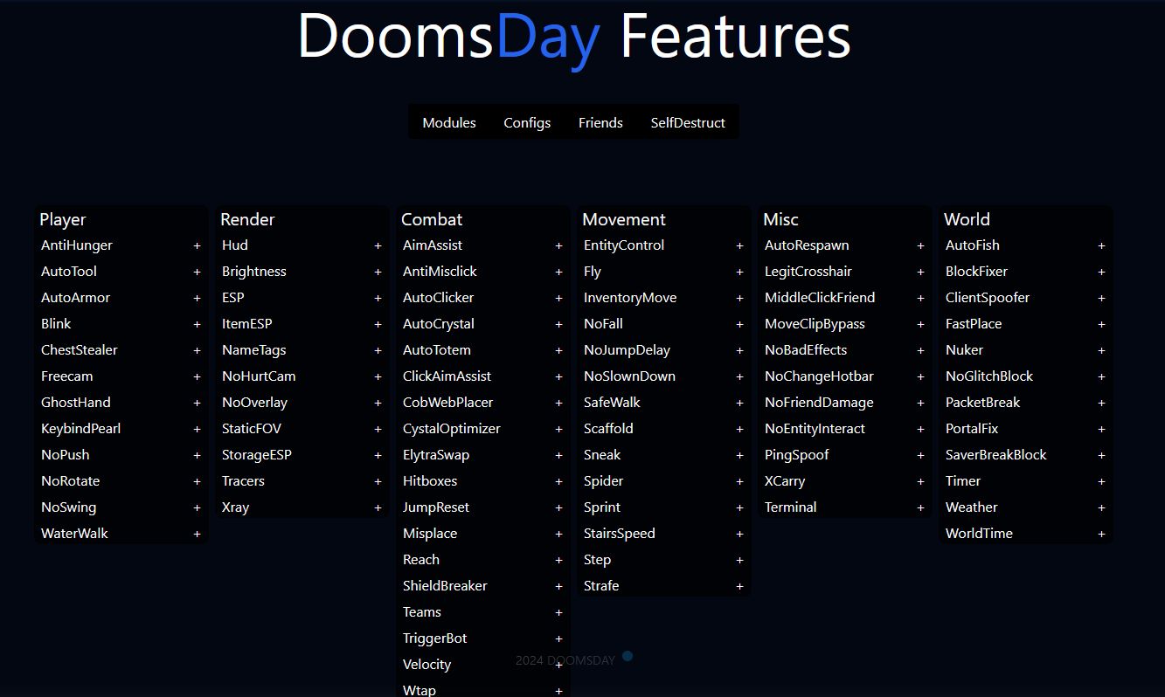This screenshot has width=1165, height=697.
Task: Expand AimAssist settings with plus
Action: tap(558, 246)
